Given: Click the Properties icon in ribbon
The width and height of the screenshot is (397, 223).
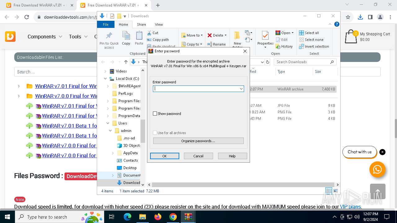Looking at the screenshot, I should click(x=265, y=36).
